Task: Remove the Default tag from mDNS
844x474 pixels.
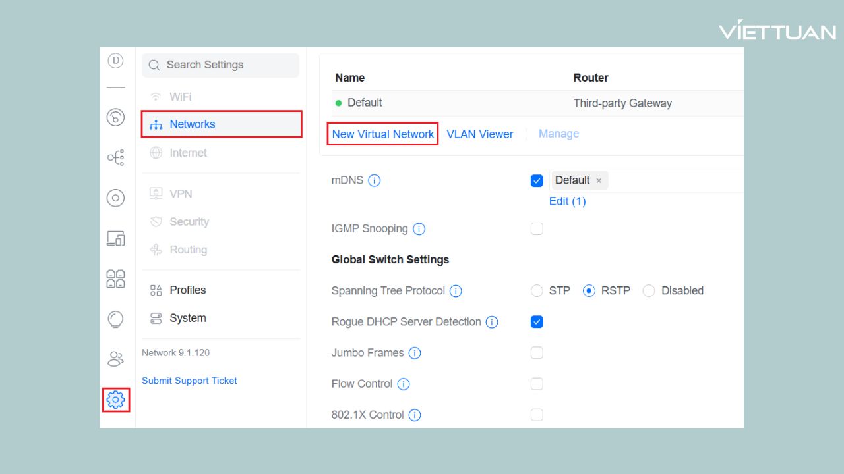Action: click(x=599, y=180)
